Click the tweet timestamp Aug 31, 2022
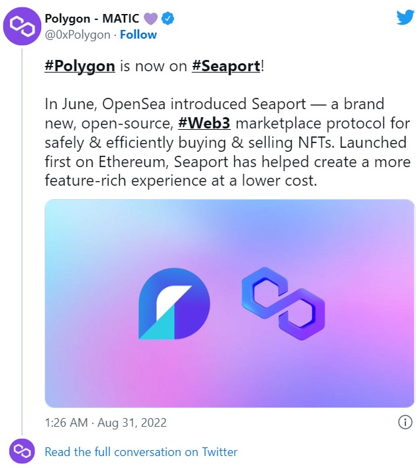Screen dimensions: 420x468 tap(105, 422)
